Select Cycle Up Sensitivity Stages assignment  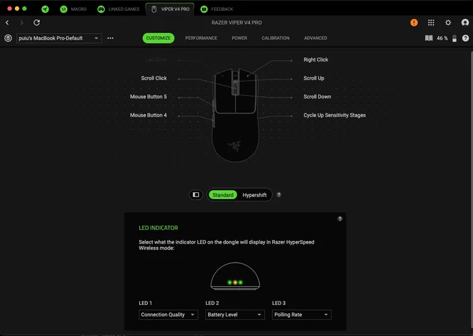pyautogui.click(x=334, y=115)
